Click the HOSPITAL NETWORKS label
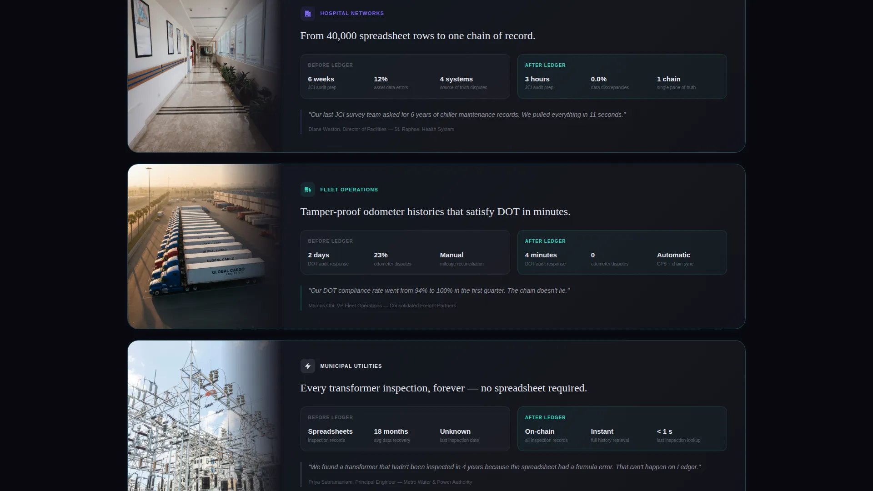This screenshot has height=491, width=873. coord(352,13)
